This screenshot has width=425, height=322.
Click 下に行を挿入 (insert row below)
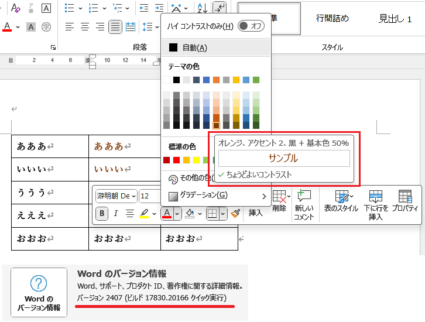click(376, 205)
